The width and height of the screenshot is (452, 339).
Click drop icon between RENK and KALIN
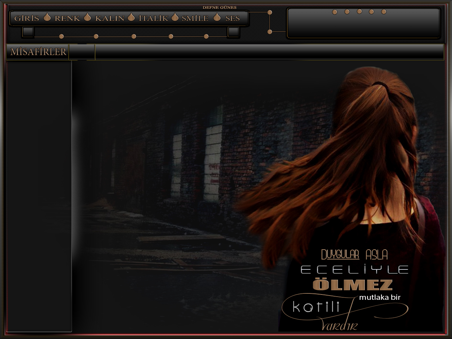88,17
